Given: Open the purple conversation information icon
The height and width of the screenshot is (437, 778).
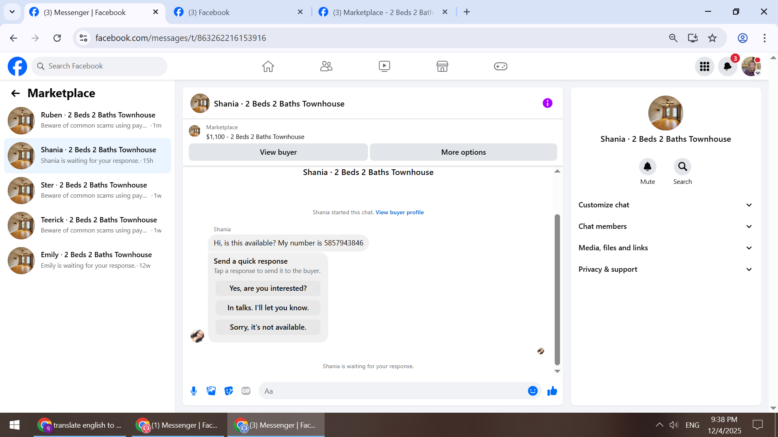Looking at the screenshot, I should point(547,103).
